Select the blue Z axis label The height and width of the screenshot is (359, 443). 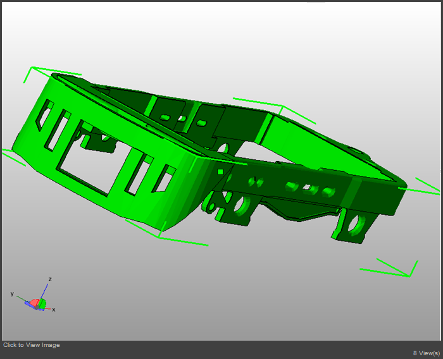[50, 279]
